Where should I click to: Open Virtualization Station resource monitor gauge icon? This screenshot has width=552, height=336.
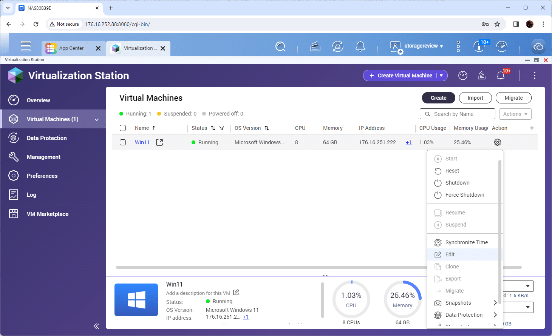(463, 76)
